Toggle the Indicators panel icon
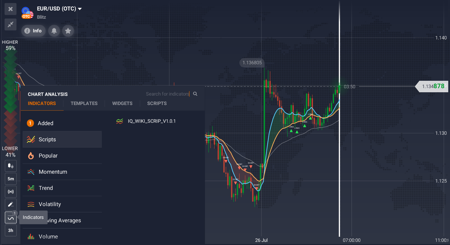 pyautogui.click(x=11, y=217)
